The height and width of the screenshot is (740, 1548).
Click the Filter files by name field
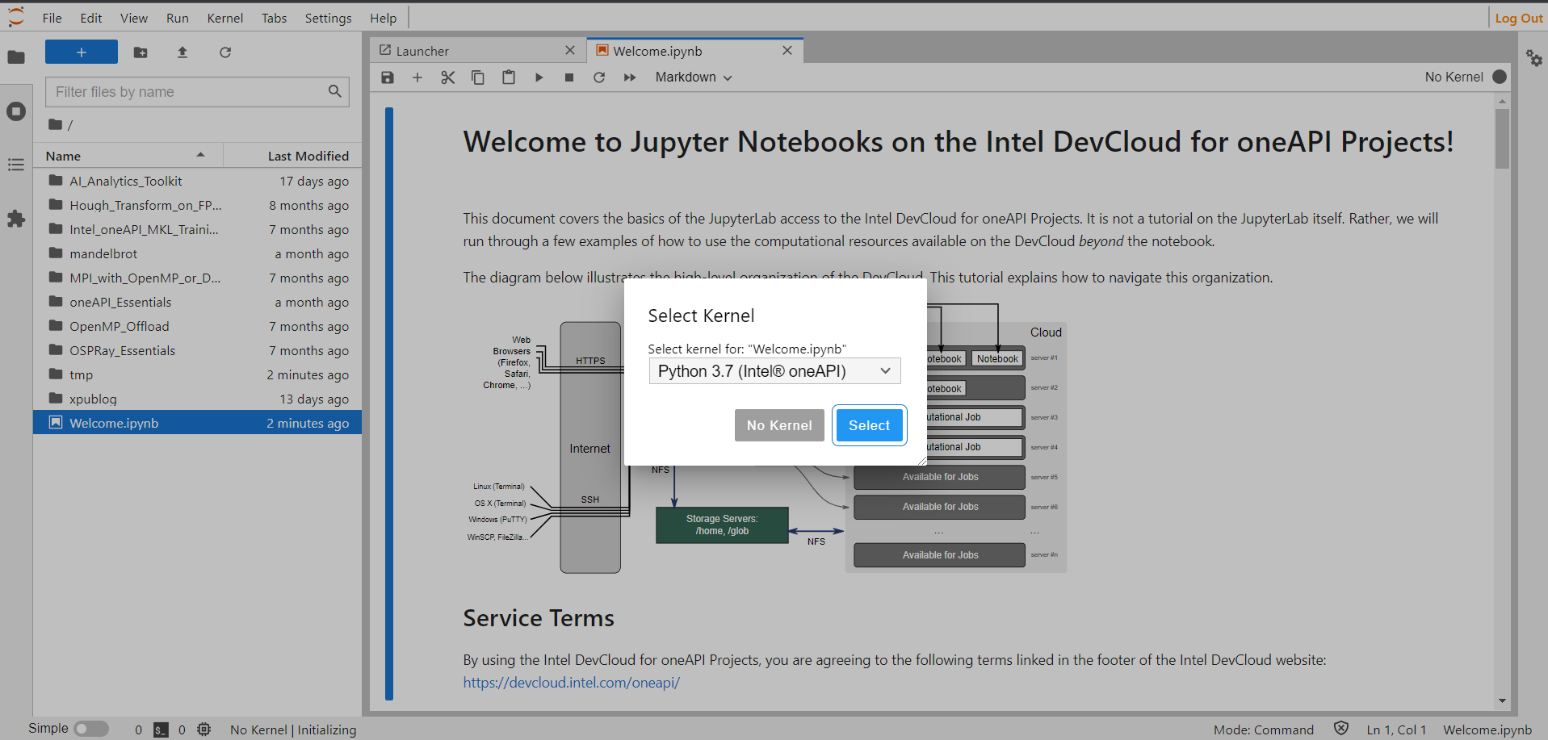(x=197, y=92)
